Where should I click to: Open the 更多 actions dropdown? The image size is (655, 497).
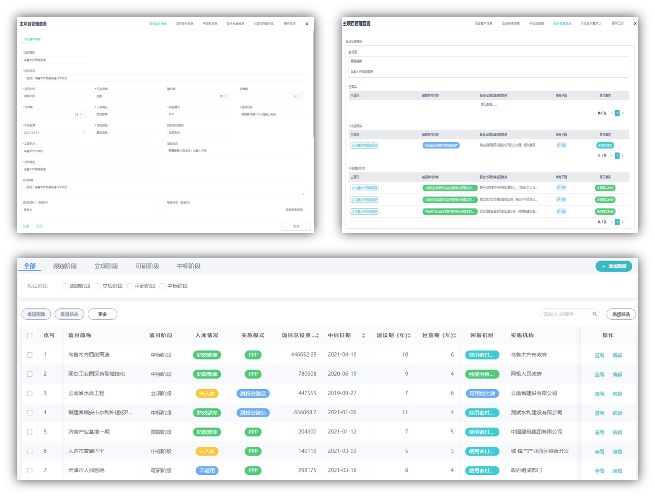coord(103,314)
